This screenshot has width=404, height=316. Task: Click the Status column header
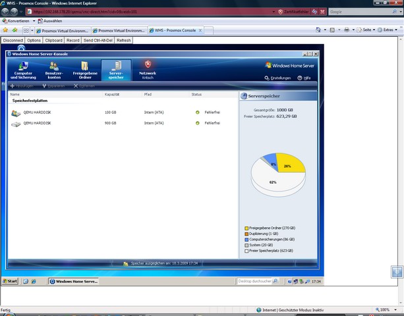[196, 94]
